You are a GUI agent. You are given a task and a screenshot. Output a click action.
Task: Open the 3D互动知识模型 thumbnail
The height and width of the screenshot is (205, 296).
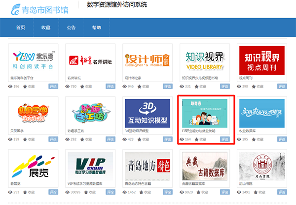(x=148, y=113)
